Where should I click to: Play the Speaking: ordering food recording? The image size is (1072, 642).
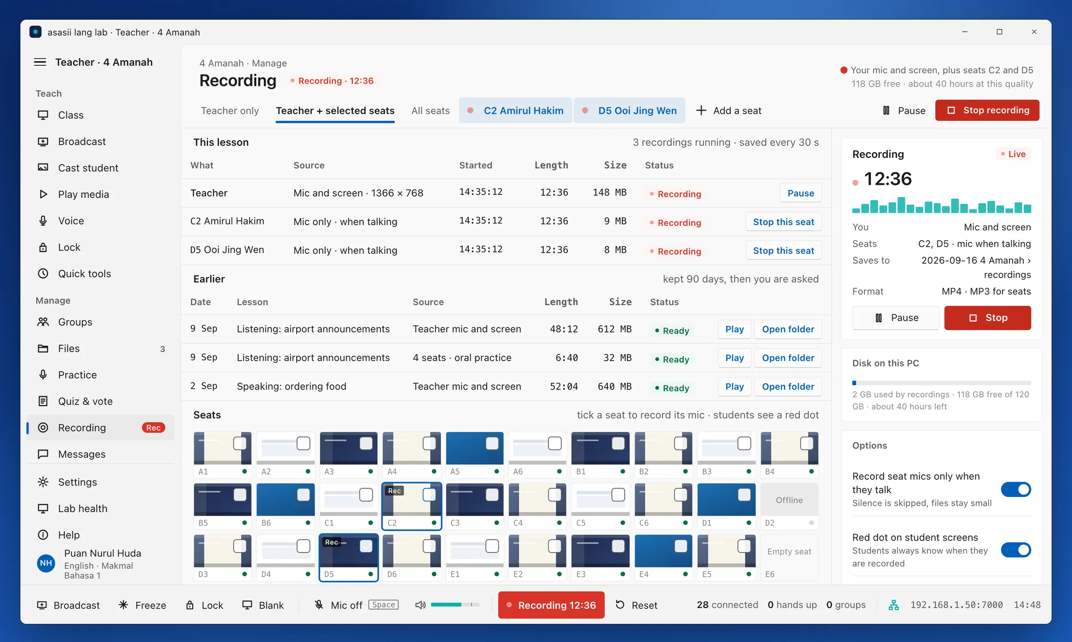coord(734,386)
